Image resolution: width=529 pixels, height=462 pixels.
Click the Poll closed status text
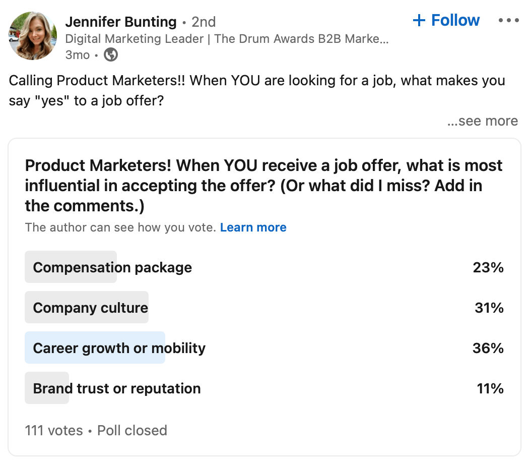[132, 430]
